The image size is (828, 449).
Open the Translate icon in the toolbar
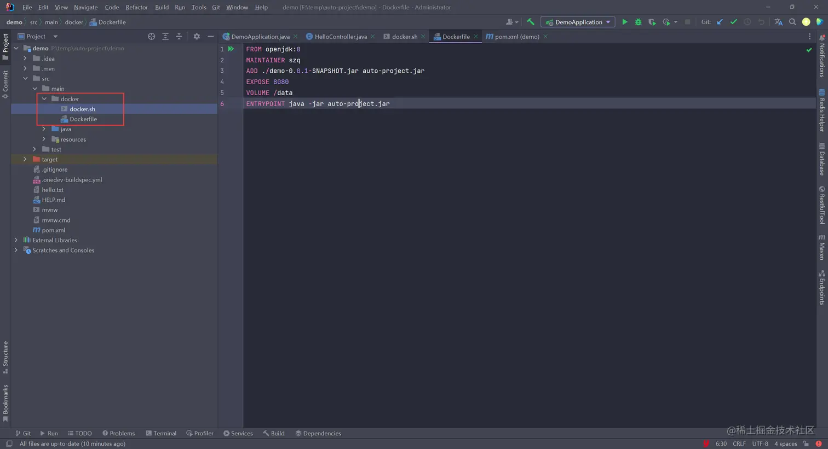pos(778,22)
